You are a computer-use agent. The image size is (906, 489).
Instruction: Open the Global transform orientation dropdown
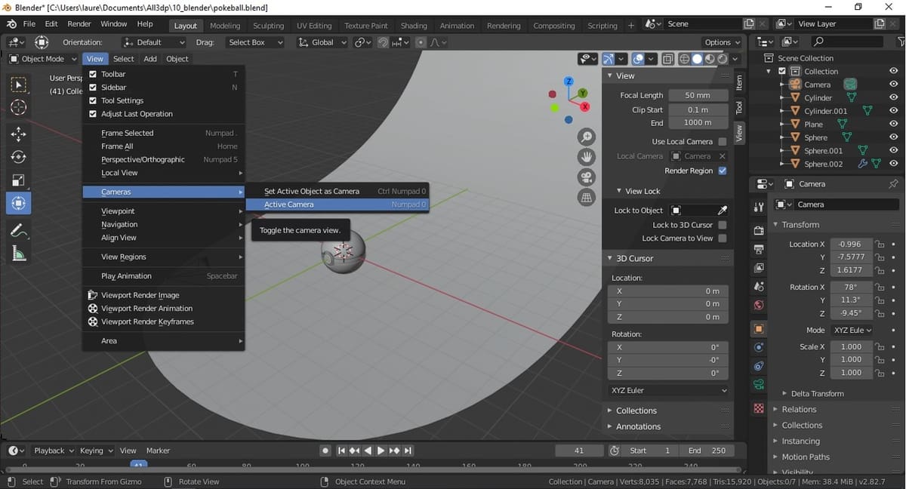322,42
